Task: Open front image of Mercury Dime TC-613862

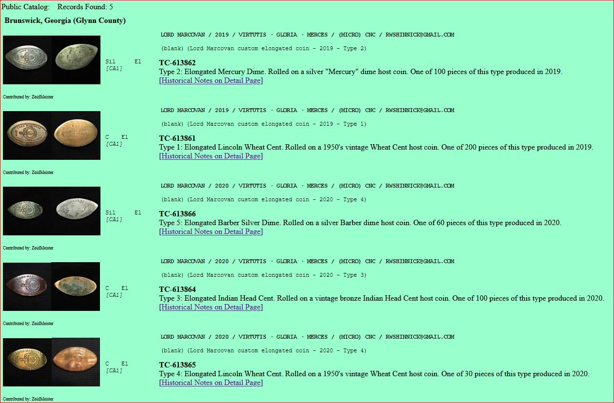Action: pos(27,59)
